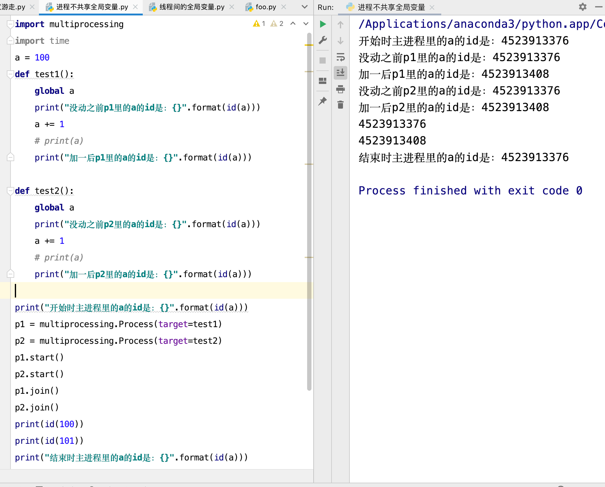The width and height of the screenshot is (605, 487).
Task: Stop the running process
Action: [x=323, y=60]
